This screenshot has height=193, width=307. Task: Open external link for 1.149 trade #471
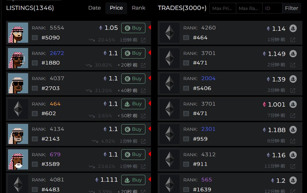293,65
